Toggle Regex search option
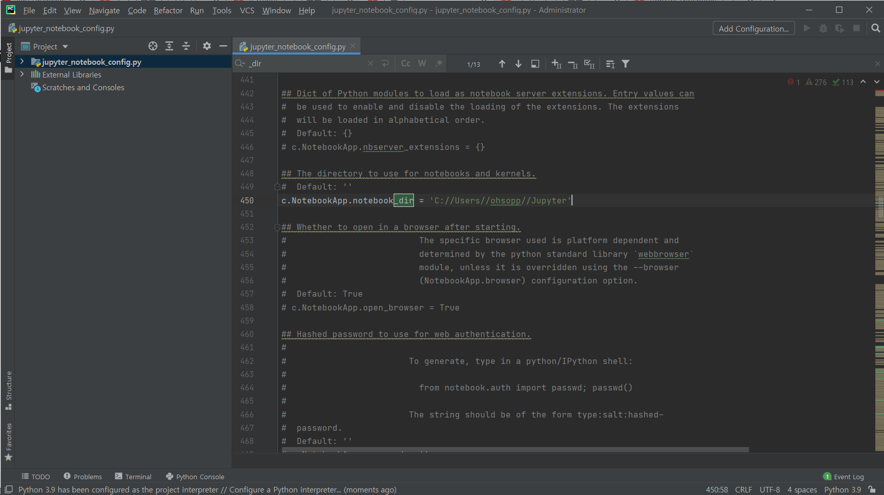 coord(439,64)
